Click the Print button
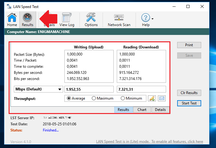The height and width of the screenshot is (148, 216). click(x=189, y=45)
